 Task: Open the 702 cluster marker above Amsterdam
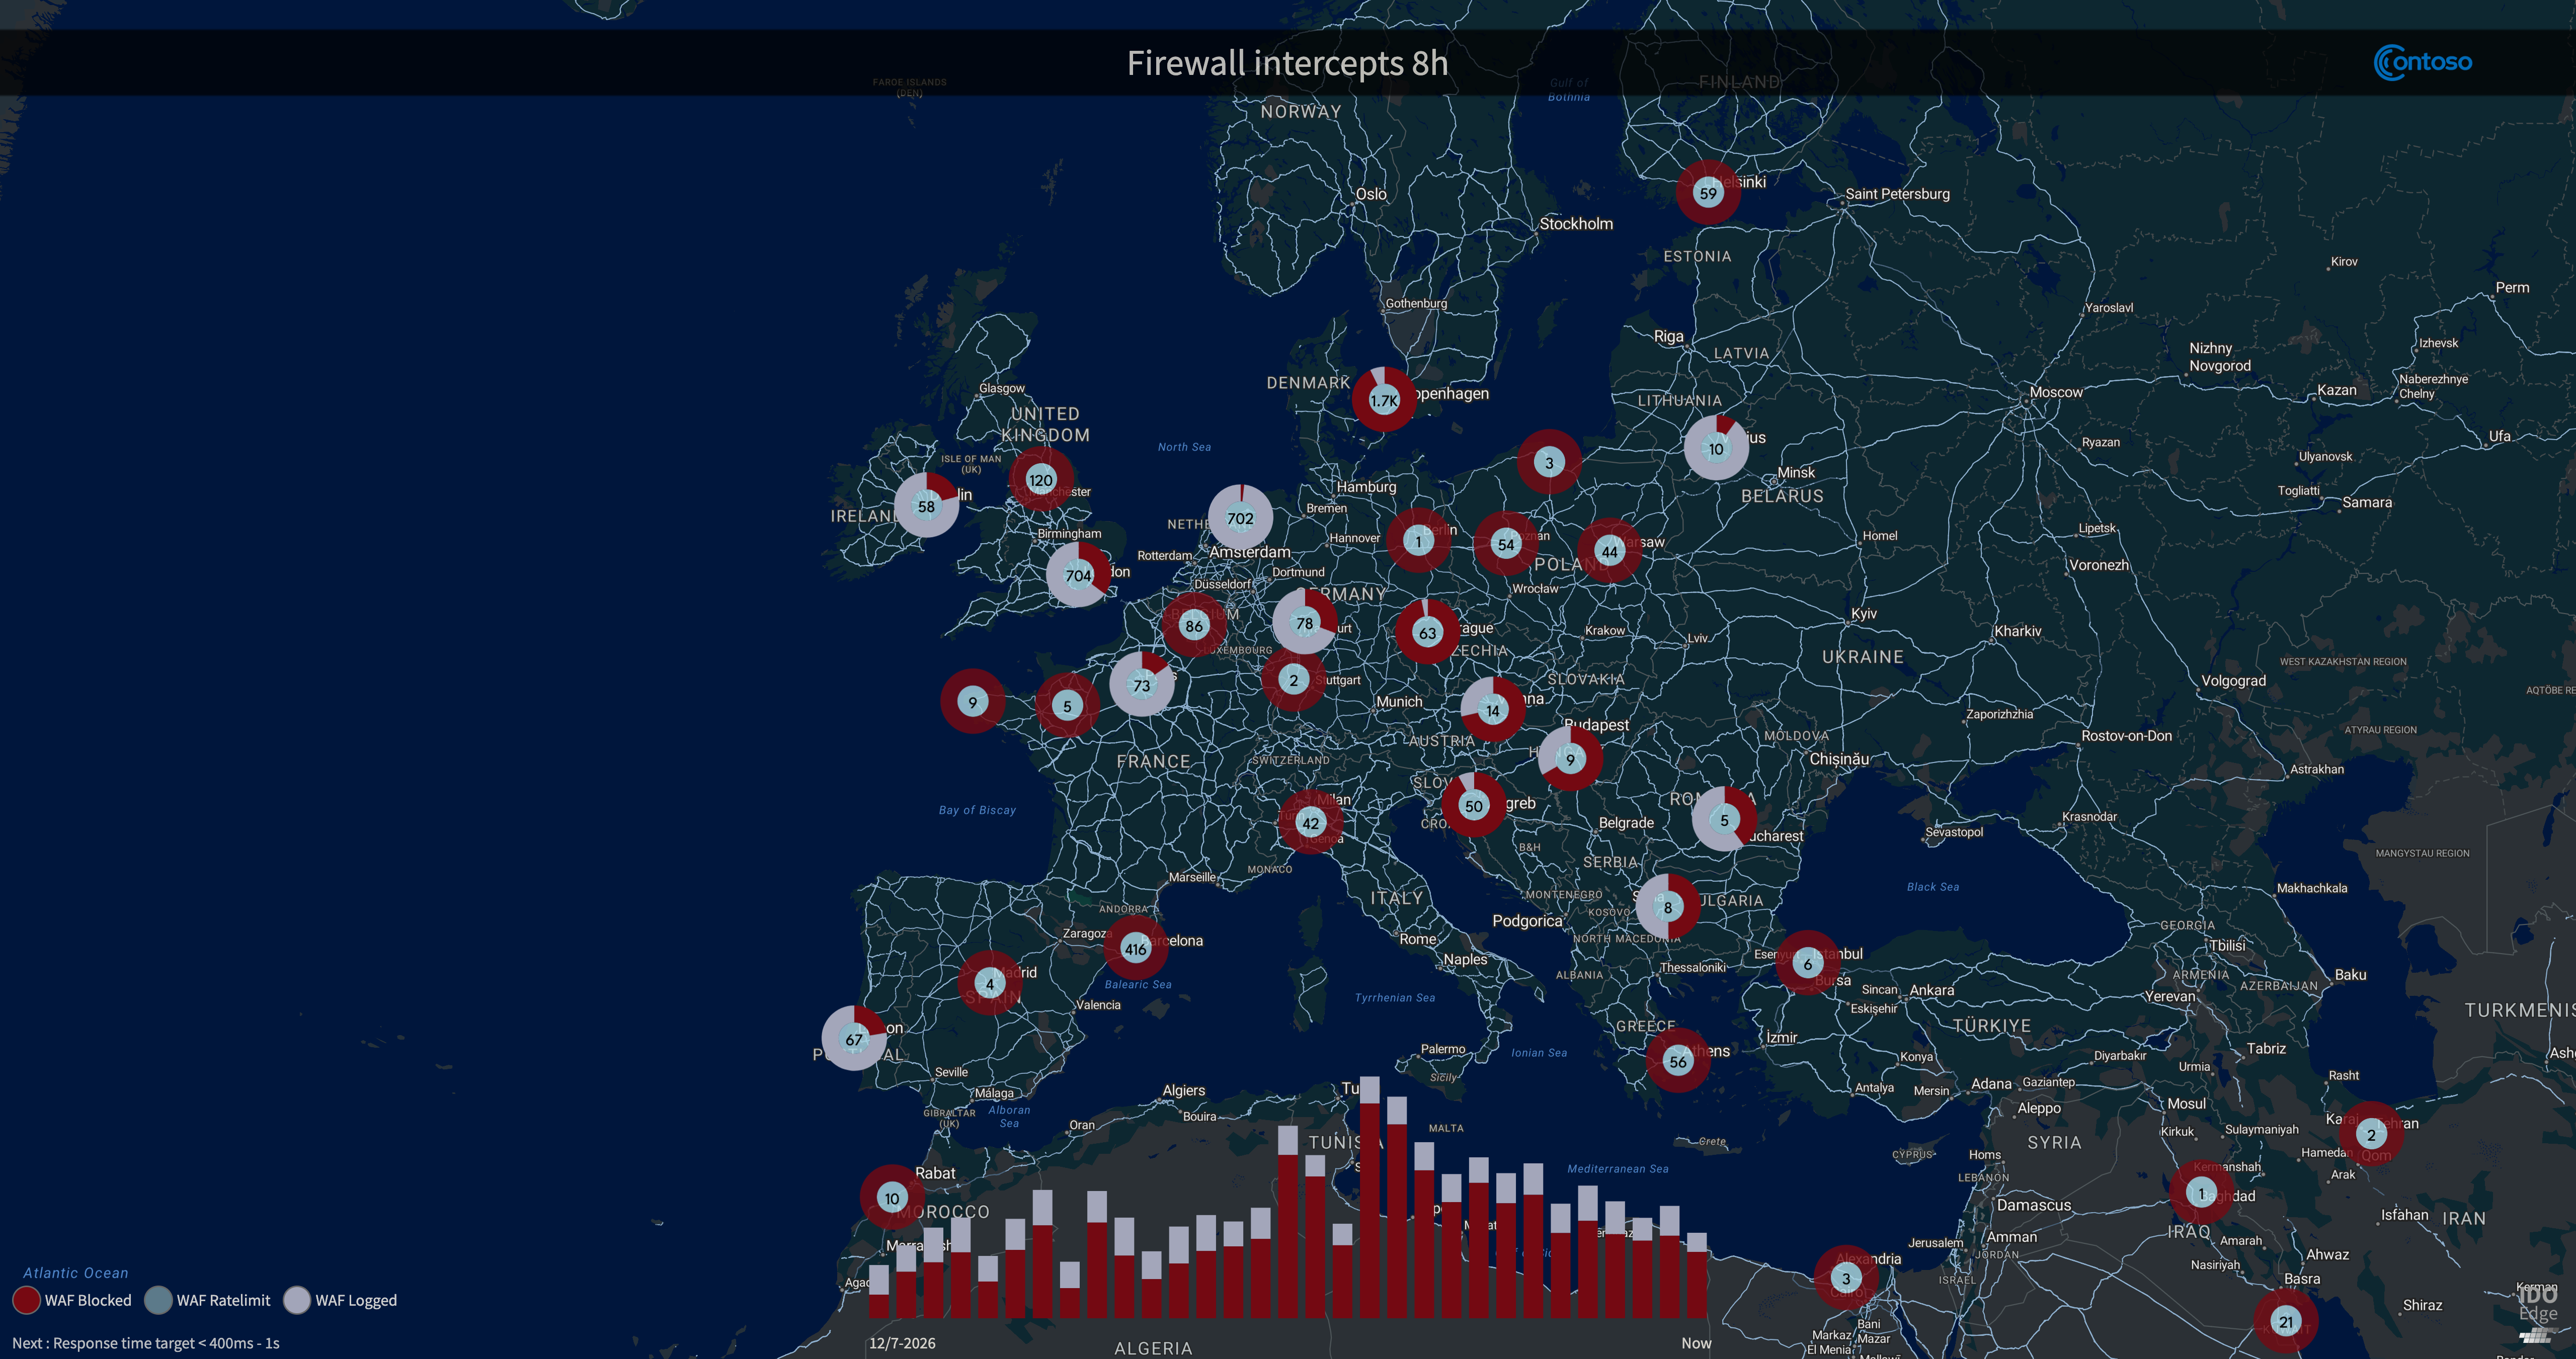1240,518
